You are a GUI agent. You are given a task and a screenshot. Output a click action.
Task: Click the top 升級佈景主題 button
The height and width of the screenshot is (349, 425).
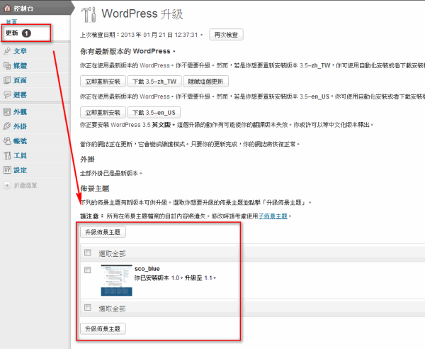(x=103, y=232)
